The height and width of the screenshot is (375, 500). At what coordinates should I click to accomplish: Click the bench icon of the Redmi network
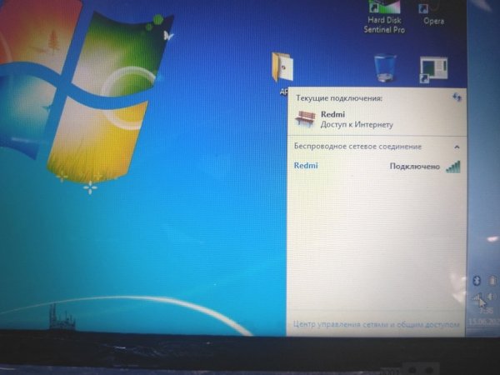305,118
